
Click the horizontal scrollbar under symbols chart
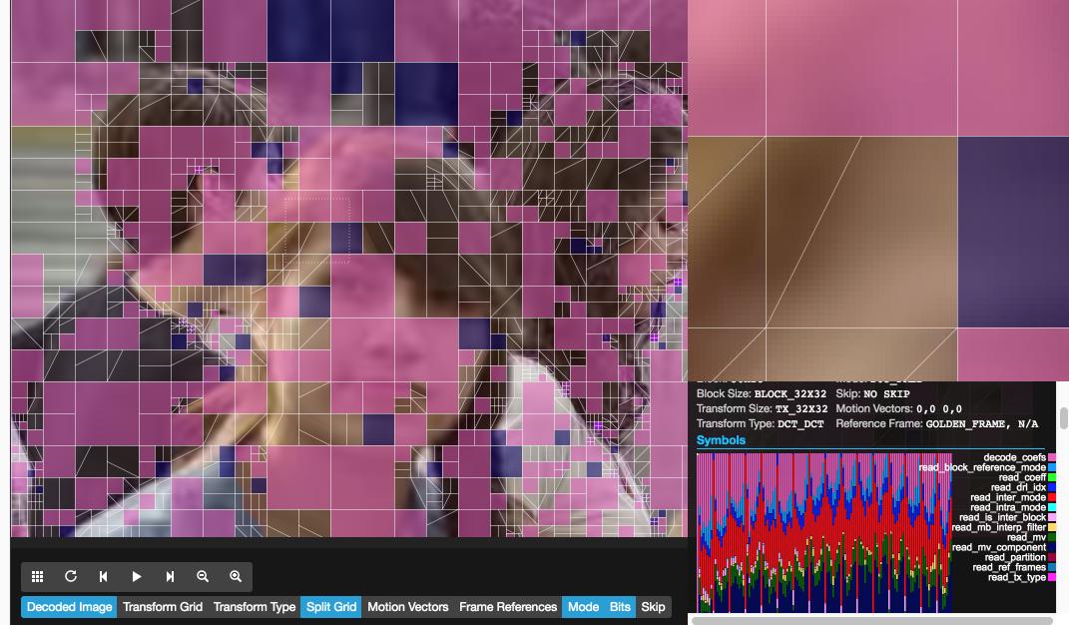point(872,620)
